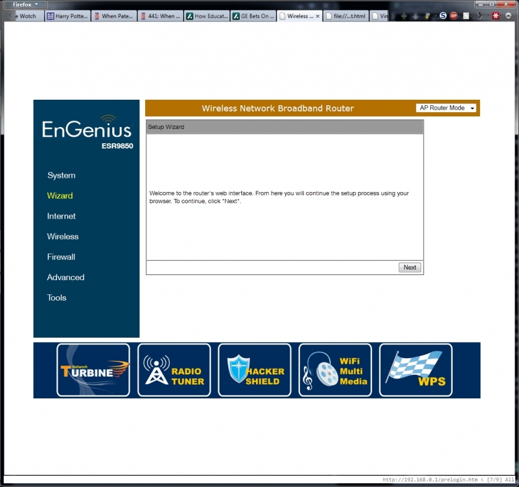Maximize the Firefox window

tap(492, 4)
